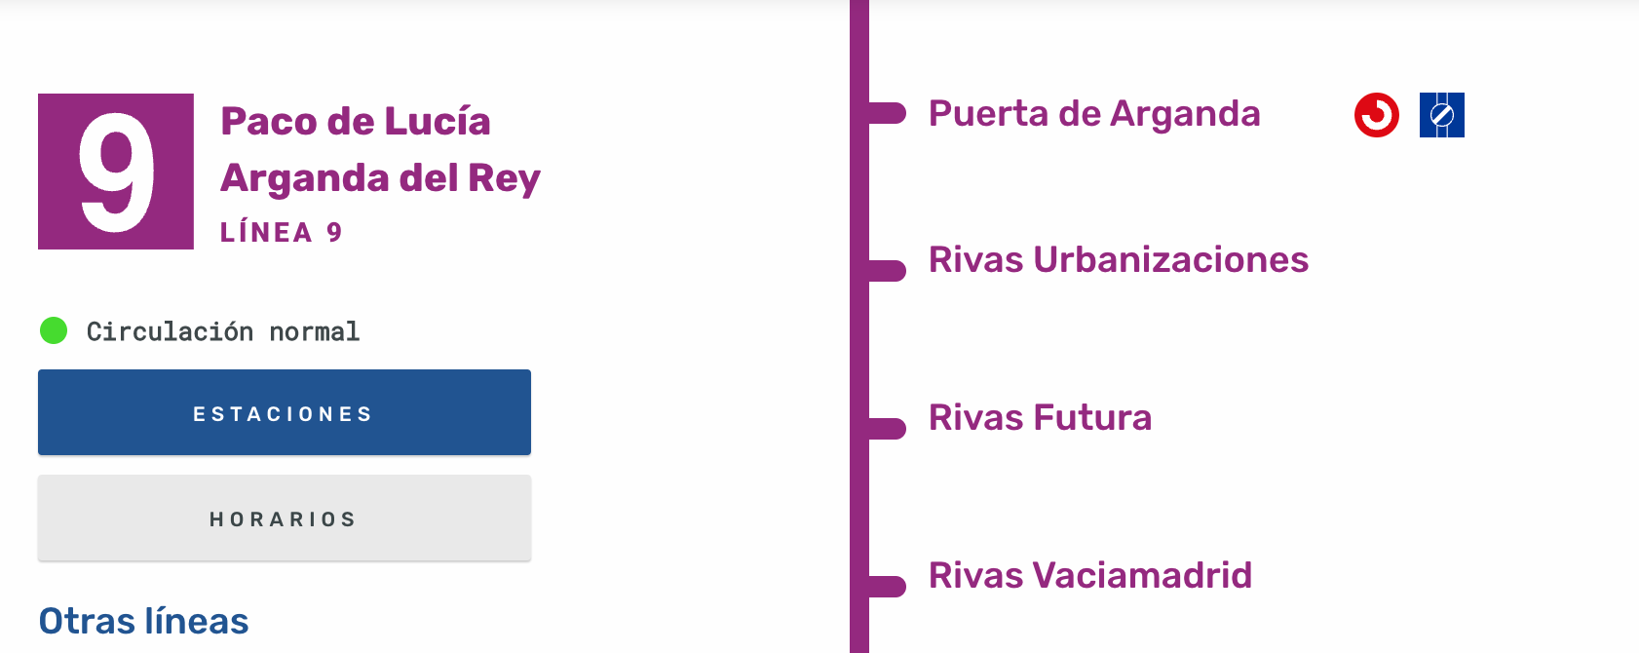
Task: Switch to the HORARIOS view
Action: click(x=285, y=518)
